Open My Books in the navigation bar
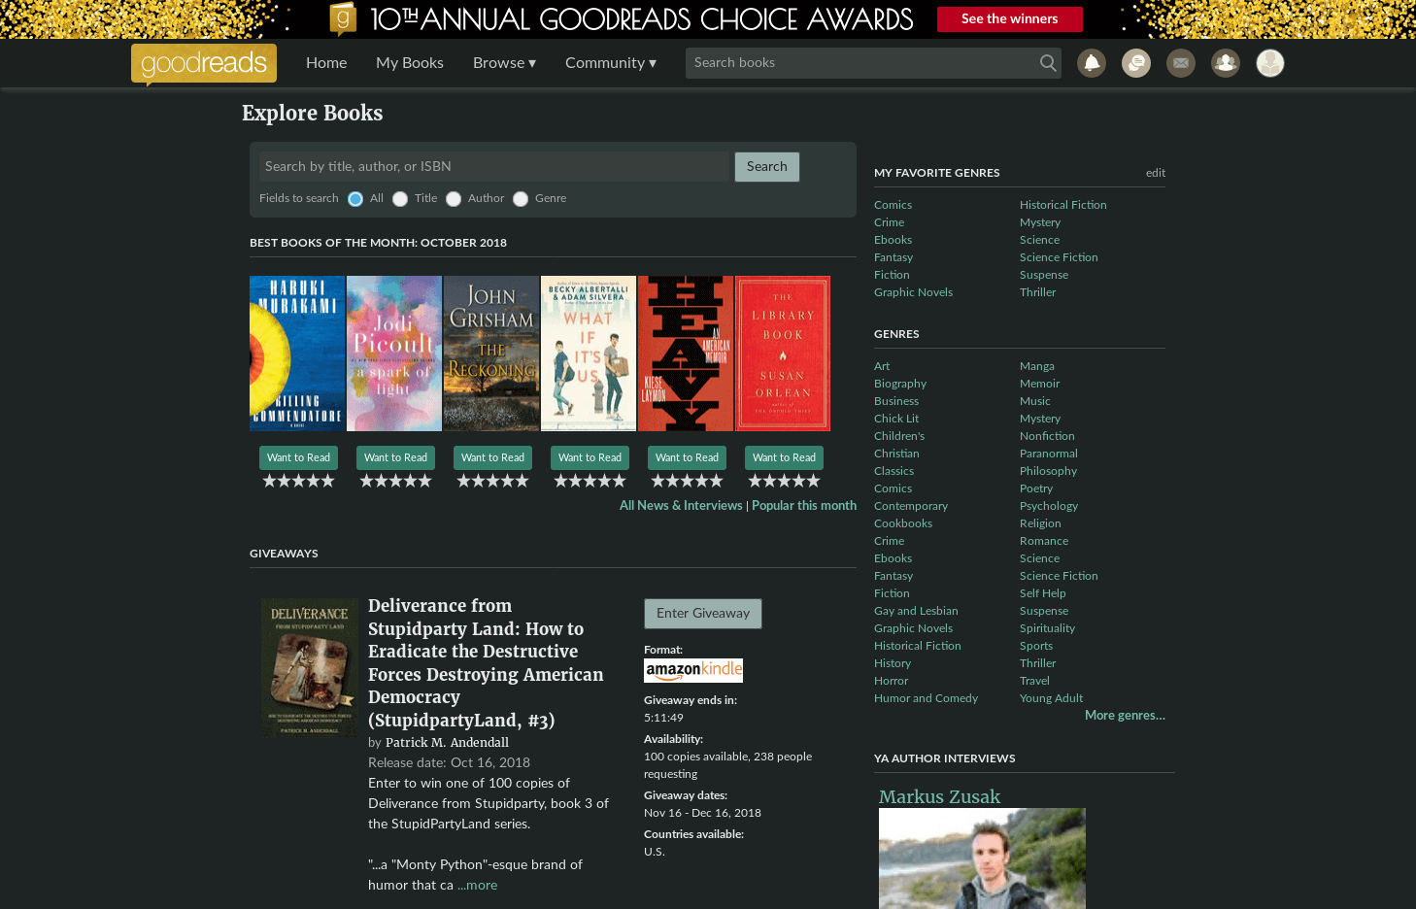This screenshot has width=1416, height=909. (x=410, y=63)
